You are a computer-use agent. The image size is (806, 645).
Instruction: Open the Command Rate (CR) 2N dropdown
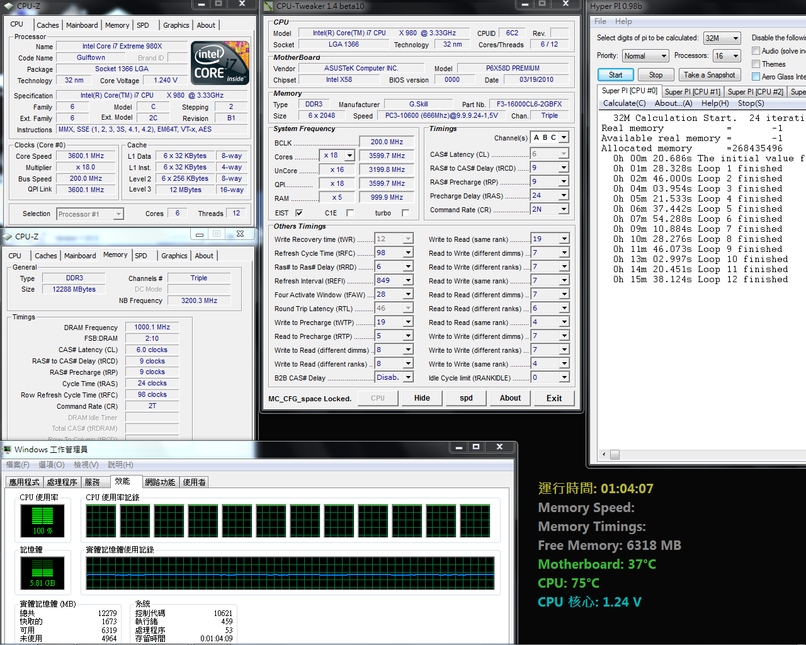pyautogui.click(x=564, y=209)
